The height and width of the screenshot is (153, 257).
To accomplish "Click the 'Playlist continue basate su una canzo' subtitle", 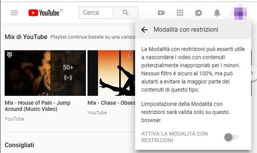I will tap(93, 37).
